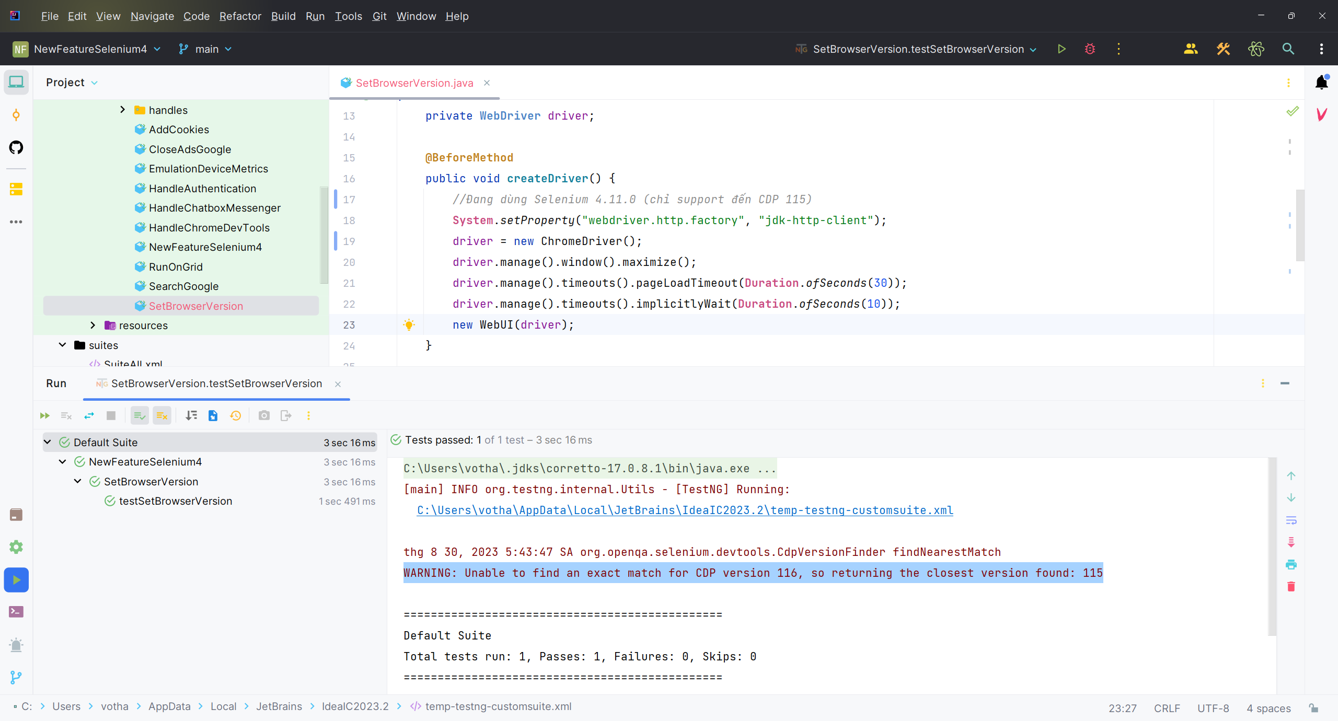
Task: Open the GitHub sidebar icon
Action: (x=16, y=147)
